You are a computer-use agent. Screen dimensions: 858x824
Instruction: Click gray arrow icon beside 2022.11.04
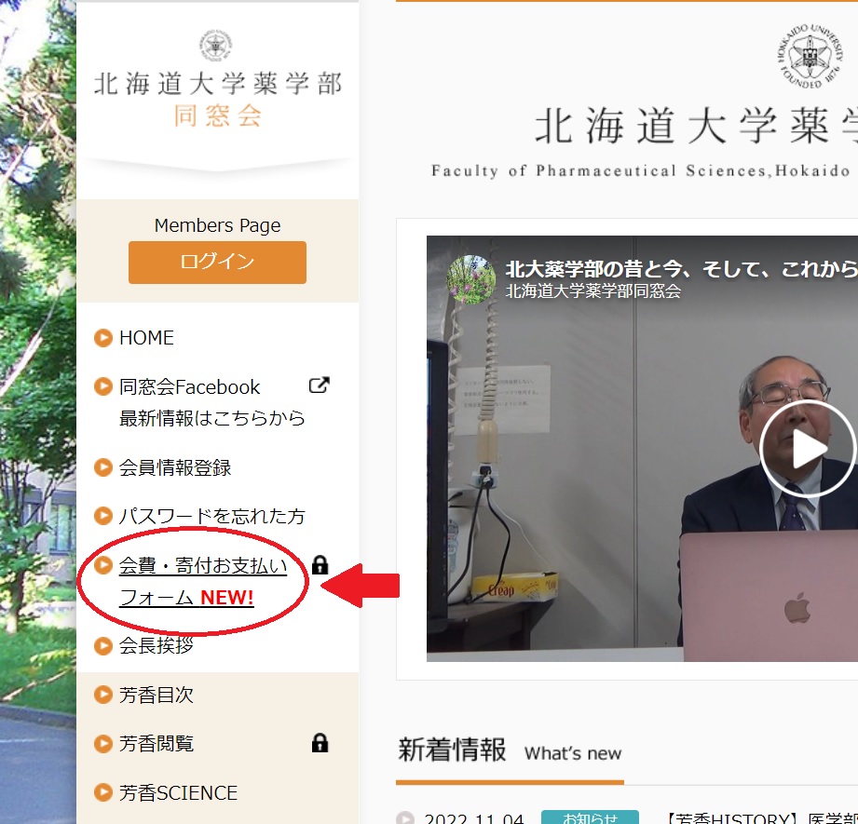pyautogui.click(x=405, y=818)
